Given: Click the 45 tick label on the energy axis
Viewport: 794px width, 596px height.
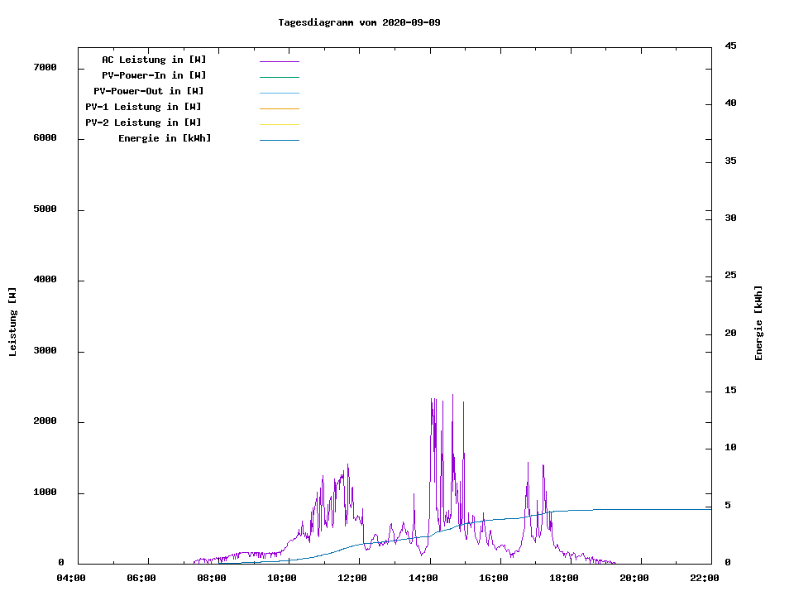Looking at the screenshot, I should coord(730,46).
